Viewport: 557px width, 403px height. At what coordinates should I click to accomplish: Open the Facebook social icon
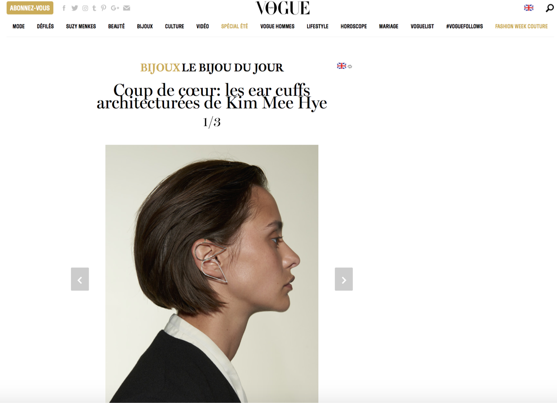(x=64, y=8)
